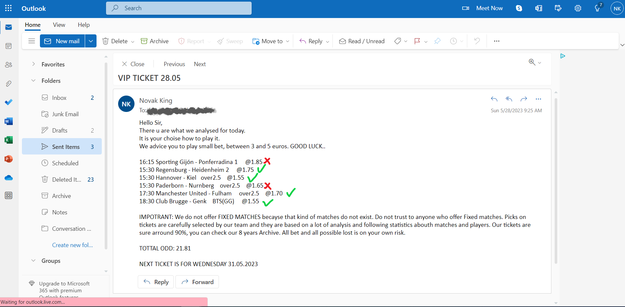Viewport: 625px width, 307px height.
Task: Toggle Read / Unread status
Action: coord(362,41)
